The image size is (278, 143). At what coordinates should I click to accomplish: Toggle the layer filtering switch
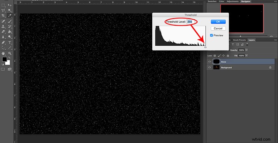[247, 45]
